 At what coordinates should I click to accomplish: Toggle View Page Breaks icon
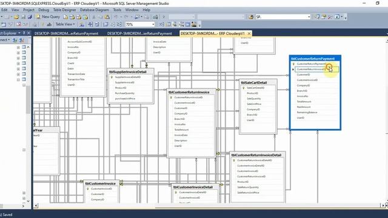(x=90, y=24)
